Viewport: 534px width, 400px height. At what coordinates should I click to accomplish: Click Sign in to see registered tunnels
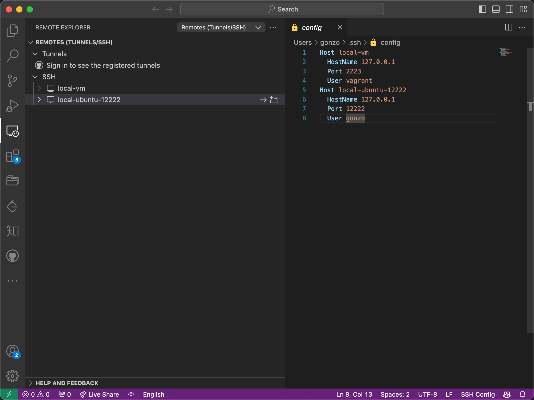(x=103, y=65)
